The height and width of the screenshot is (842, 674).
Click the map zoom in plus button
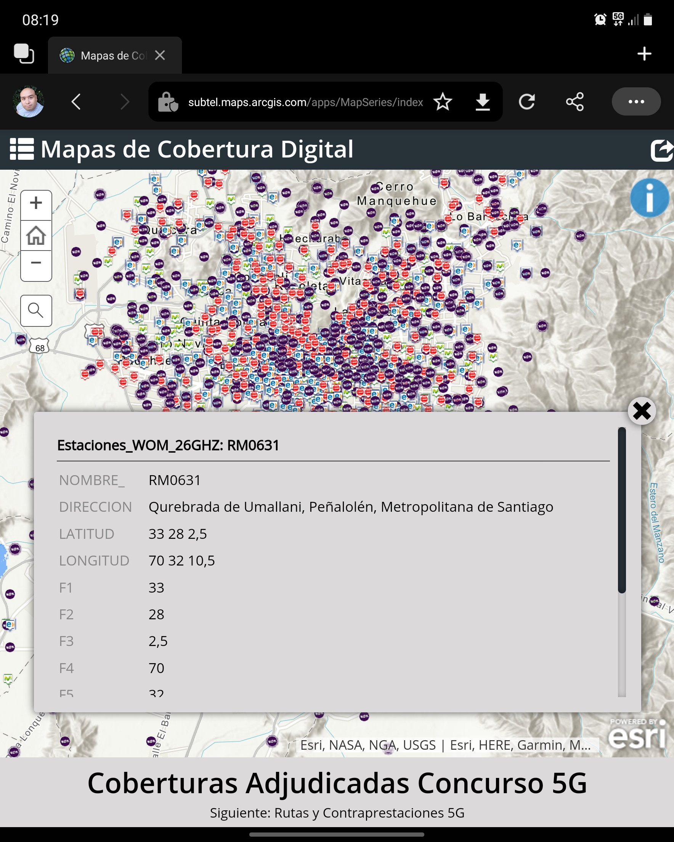click(x=36, y=204)
